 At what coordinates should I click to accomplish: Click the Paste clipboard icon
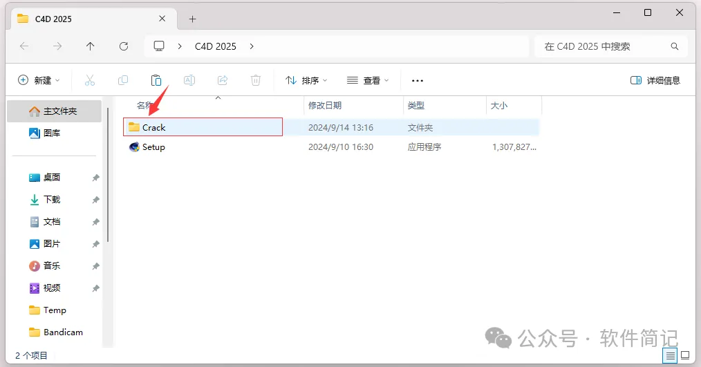tap(156, 80)
